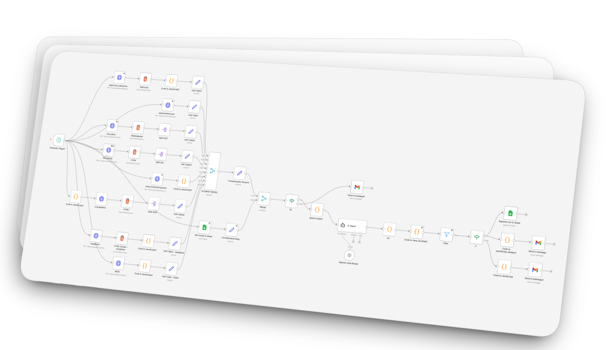Image resolution: width=606 pixels, height=350 pixels.
Task: Select the HTML Extract - Josephine node
Action: [122, 238]
